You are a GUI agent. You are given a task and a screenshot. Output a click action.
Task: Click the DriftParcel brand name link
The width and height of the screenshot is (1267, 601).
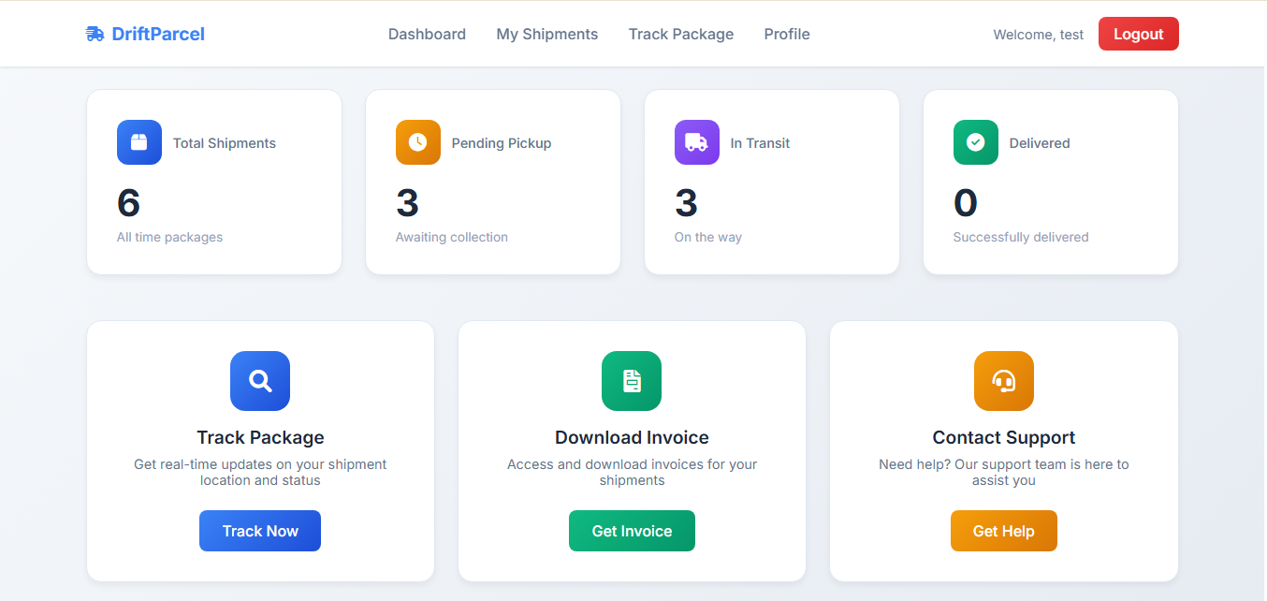coord(156,33)
